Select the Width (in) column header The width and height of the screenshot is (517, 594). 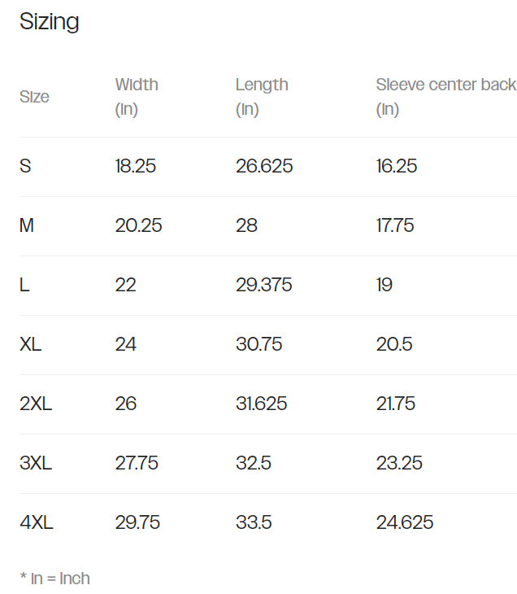[137, 96]
